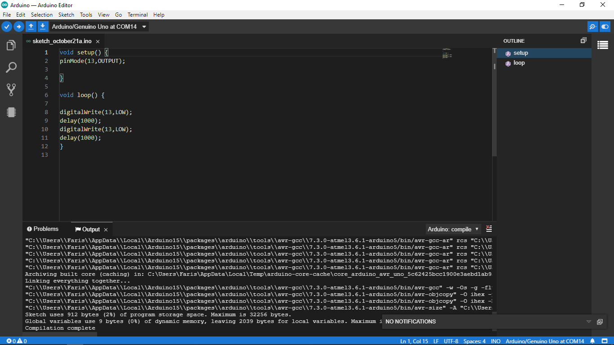
Task: Open the File menu
Action: click(x=7, y=15)
